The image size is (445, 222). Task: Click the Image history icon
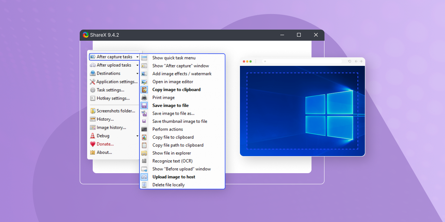point(93,128)
